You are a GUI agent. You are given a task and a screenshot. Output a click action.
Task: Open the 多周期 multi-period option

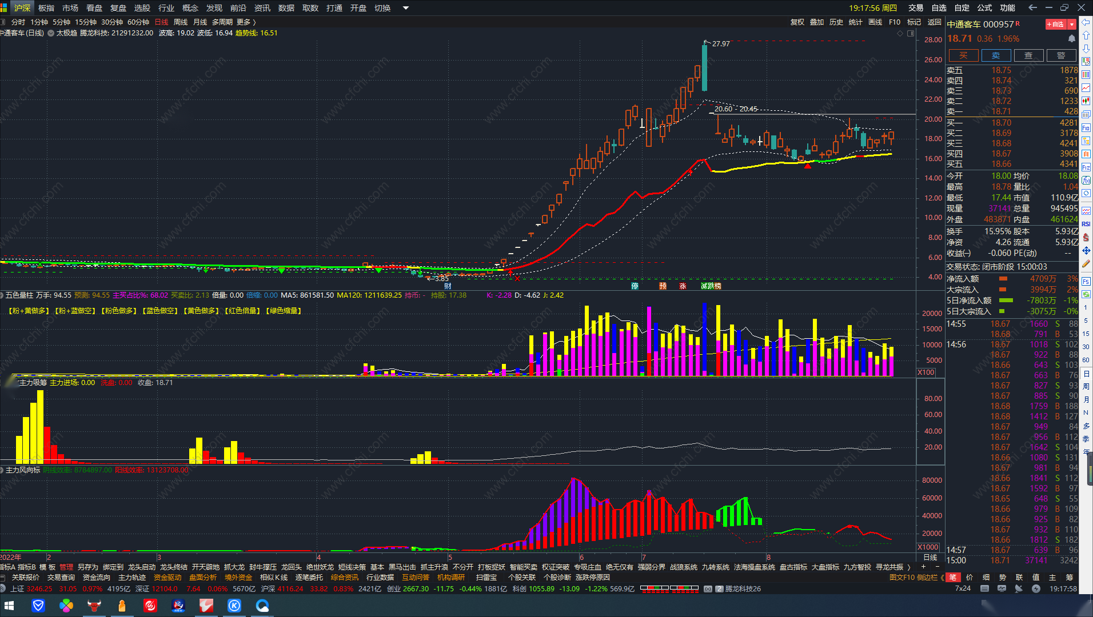222,22
